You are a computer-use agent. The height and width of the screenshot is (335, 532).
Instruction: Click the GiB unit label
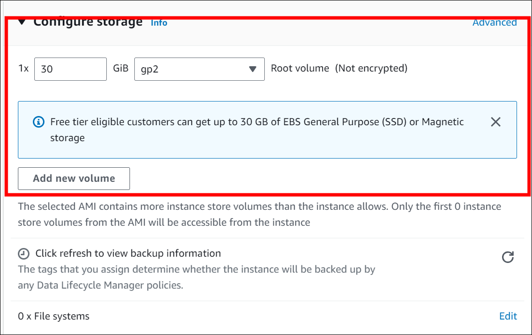(x=120, y=69)
